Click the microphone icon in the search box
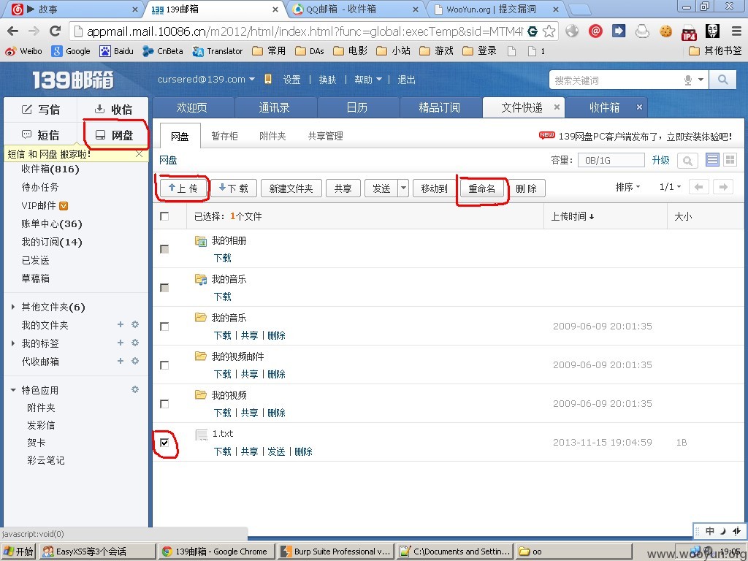The height and width of the screenshot is (561, 748). pos(687,80)
